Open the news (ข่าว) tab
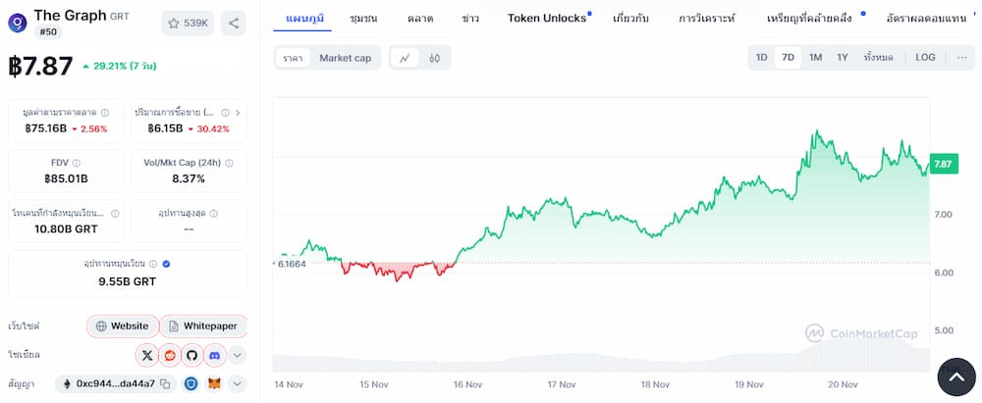The width and height of the screenshot is (982, 403). click(x=469, y=19)
